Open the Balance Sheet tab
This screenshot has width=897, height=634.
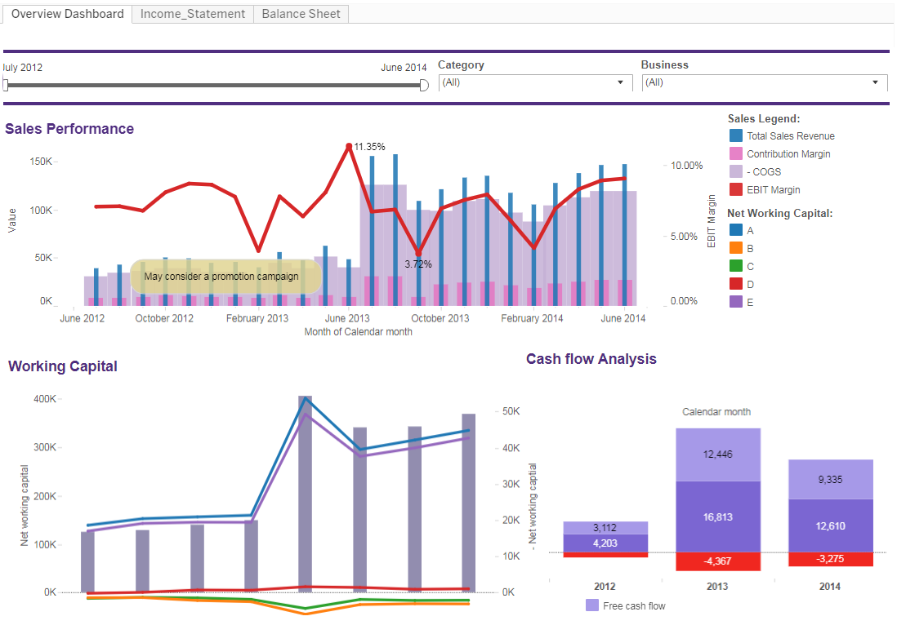(x=301, y=14)
